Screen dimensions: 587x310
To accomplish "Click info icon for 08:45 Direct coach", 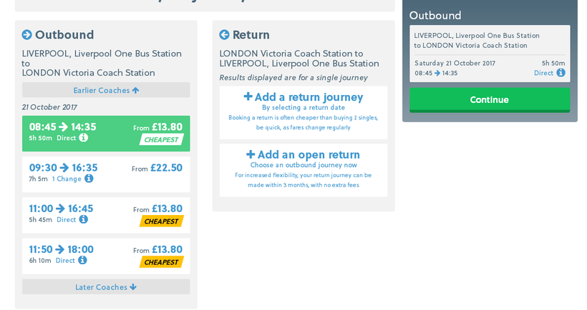I will tap(84, 138).
